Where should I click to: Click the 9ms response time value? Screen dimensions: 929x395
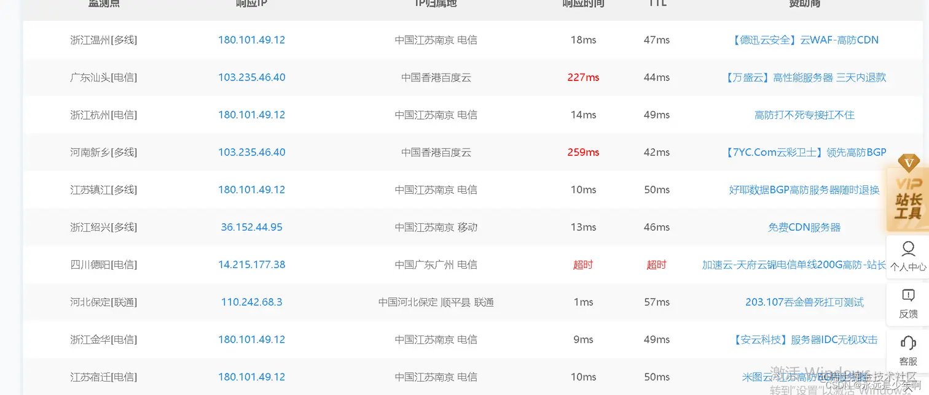pos(583,339)
